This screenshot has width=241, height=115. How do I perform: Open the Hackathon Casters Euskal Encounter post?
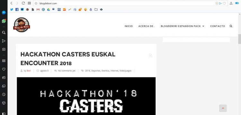[x=68, y=59]
